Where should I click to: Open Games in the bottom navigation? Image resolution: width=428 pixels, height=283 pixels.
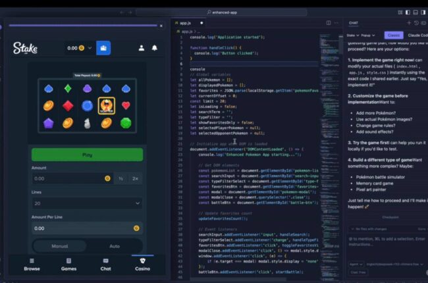[68, 265]
